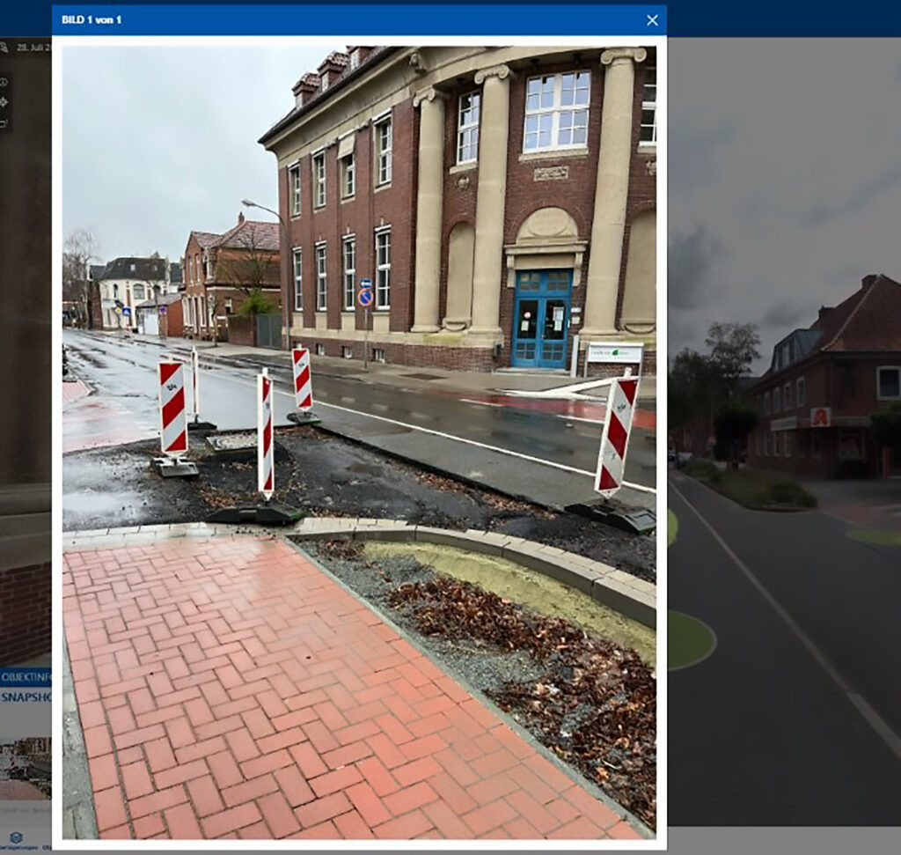Open the '28. Juli' capture date selector
Image resolution: width=901 pixels, height=855 pixels.
(x=35, y=48)
